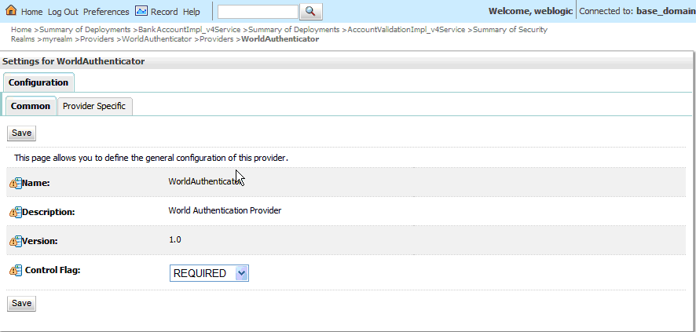The image size is (696, 332).
Task: Click the Control Flag: field label
Action: pyautogui.click(x=53, y=269)
